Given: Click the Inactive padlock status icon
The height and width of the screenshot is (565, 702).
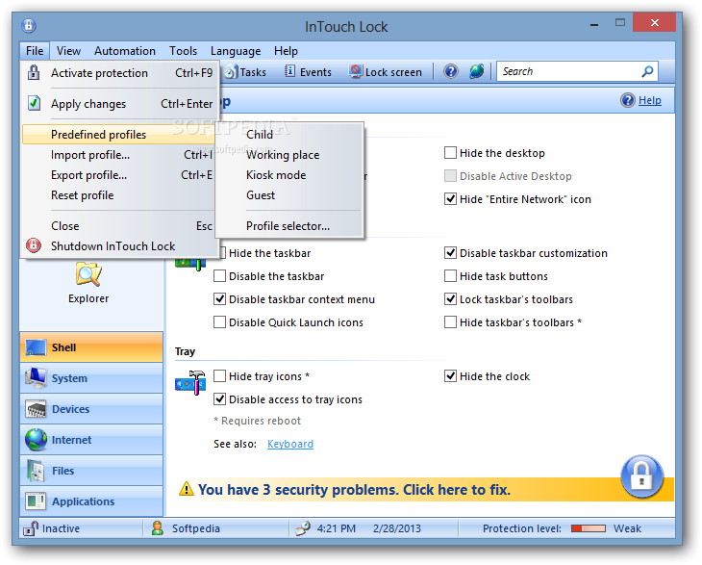Looking at the screenshot, I should pyautogui.click(x=31, y=528).
